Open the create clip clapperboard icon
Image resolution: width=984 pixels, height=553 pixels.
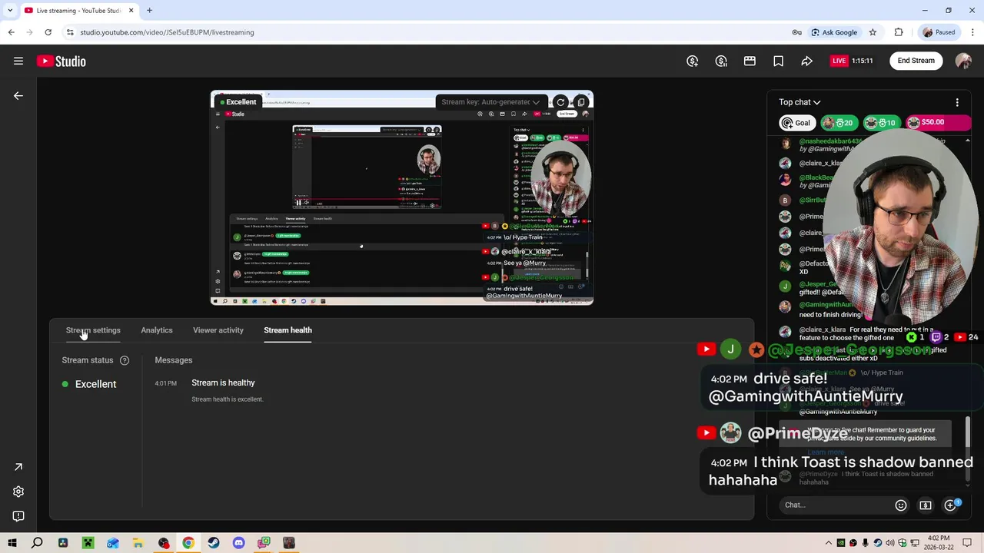coord(750,61)
